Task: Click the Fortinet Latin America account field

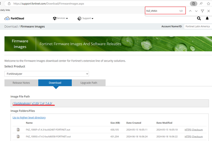Action: [198, 26]
